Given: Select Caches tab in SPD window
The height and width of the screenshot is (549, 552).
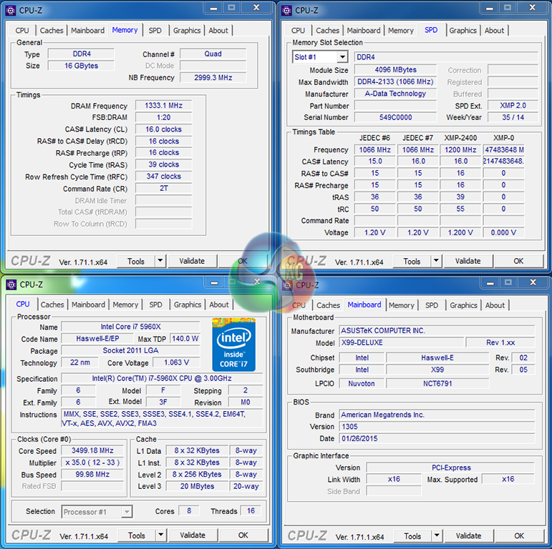Looking at the screenshot, I should (327, 31).
